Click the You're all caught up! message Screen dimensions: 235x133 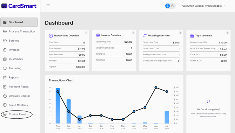pos(208,109)
